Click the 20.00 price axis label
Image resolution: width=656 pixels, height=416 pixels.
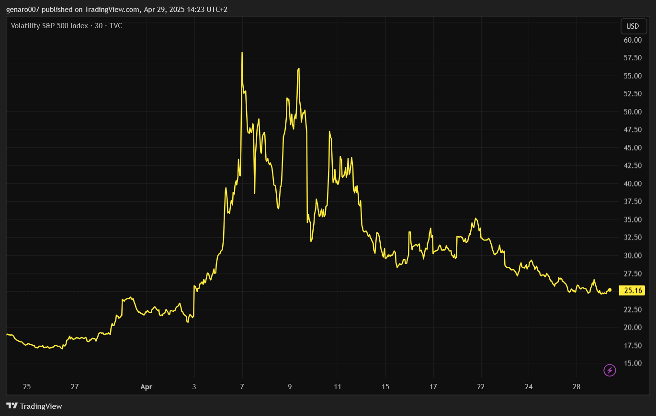(x=633, y=328)
